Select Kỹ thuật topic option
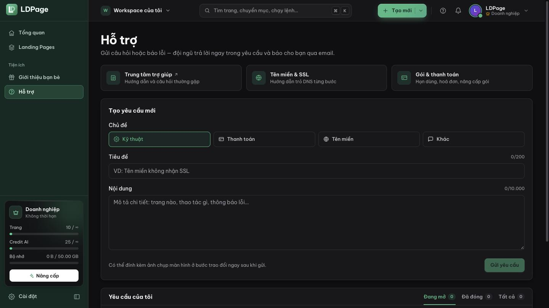The width and height of the screenshot is (549, 308). click(x=159, y=139)
